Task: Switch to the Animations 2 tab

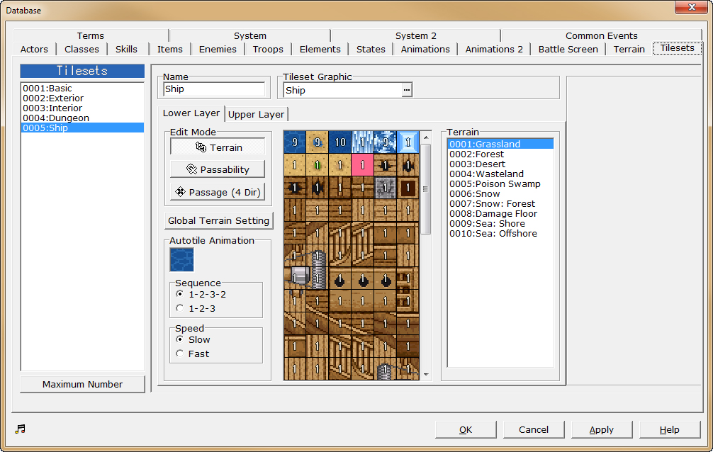Action: (x=495, y=49)
